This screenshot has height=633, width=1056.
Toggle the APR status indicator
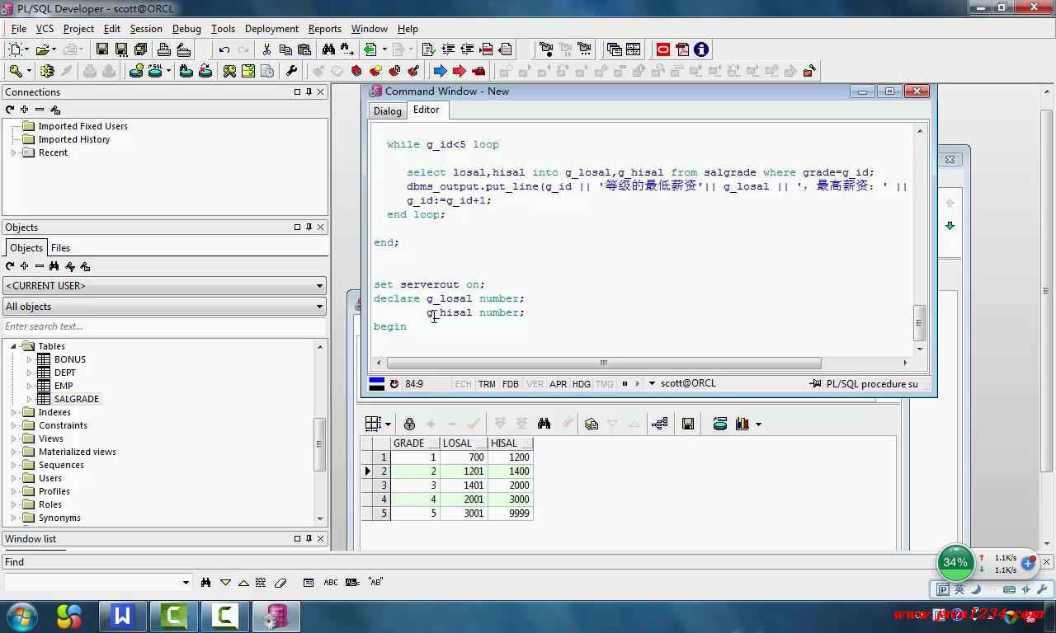558,384
